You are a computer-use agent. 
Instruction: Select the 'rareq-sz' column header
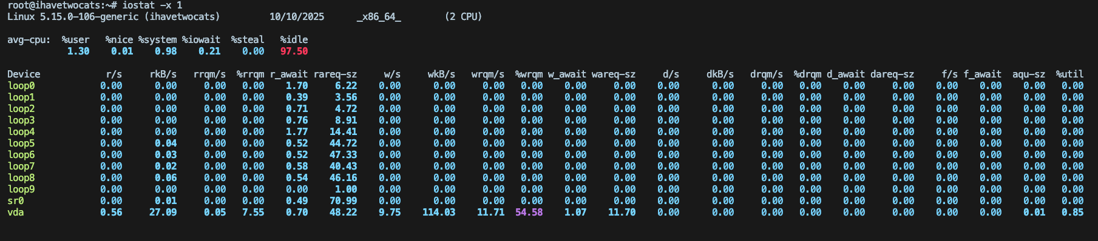(x=335, y=74)
